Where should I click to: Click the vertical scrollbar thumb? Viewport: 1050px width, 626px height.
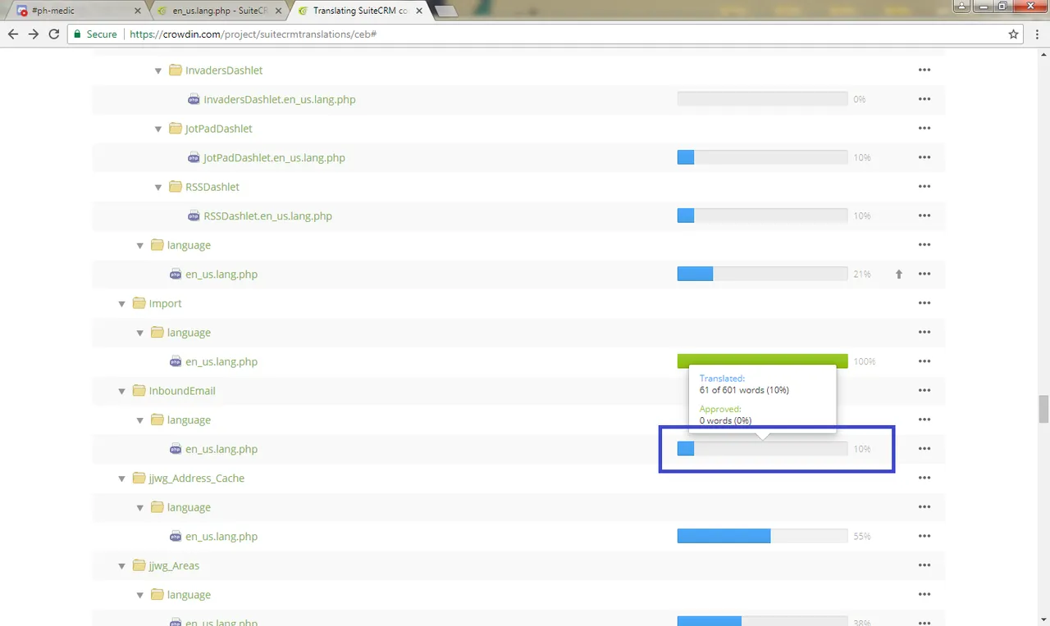(1043, 407)
